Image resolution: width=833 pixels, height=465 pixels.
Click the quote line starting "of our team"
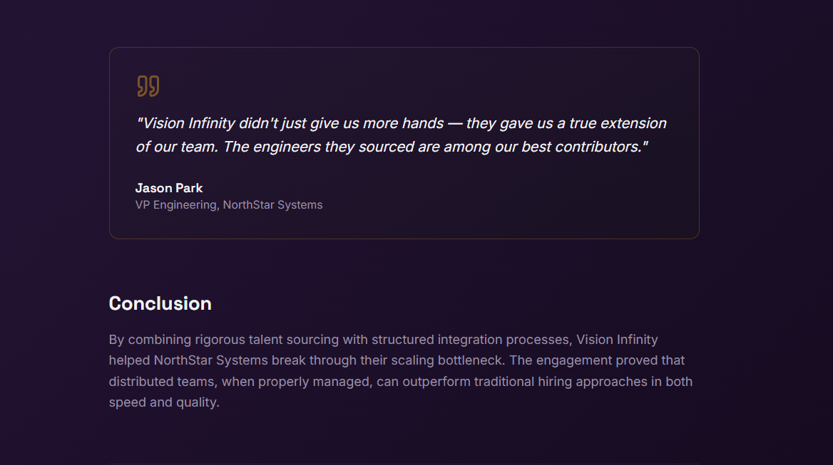(x=392, y=147)
